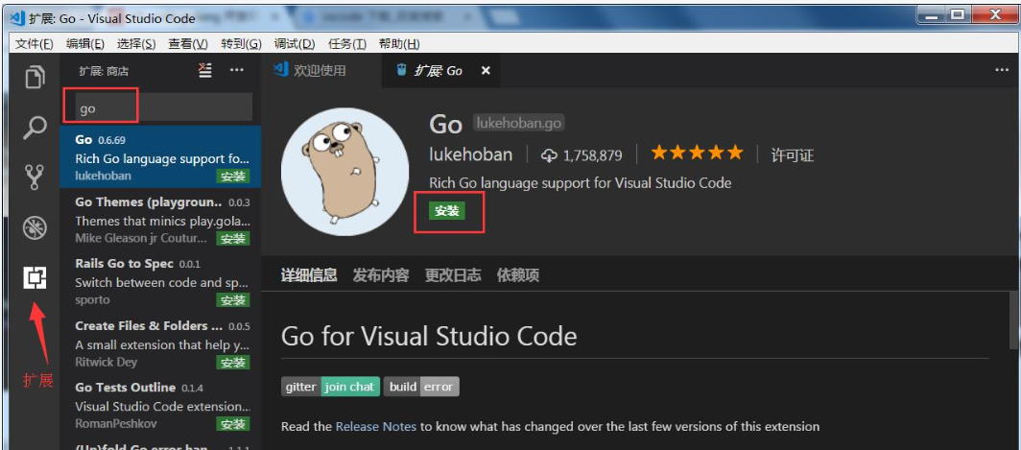
Task: Click the RomanPeshkov author name
Action: 116,424
